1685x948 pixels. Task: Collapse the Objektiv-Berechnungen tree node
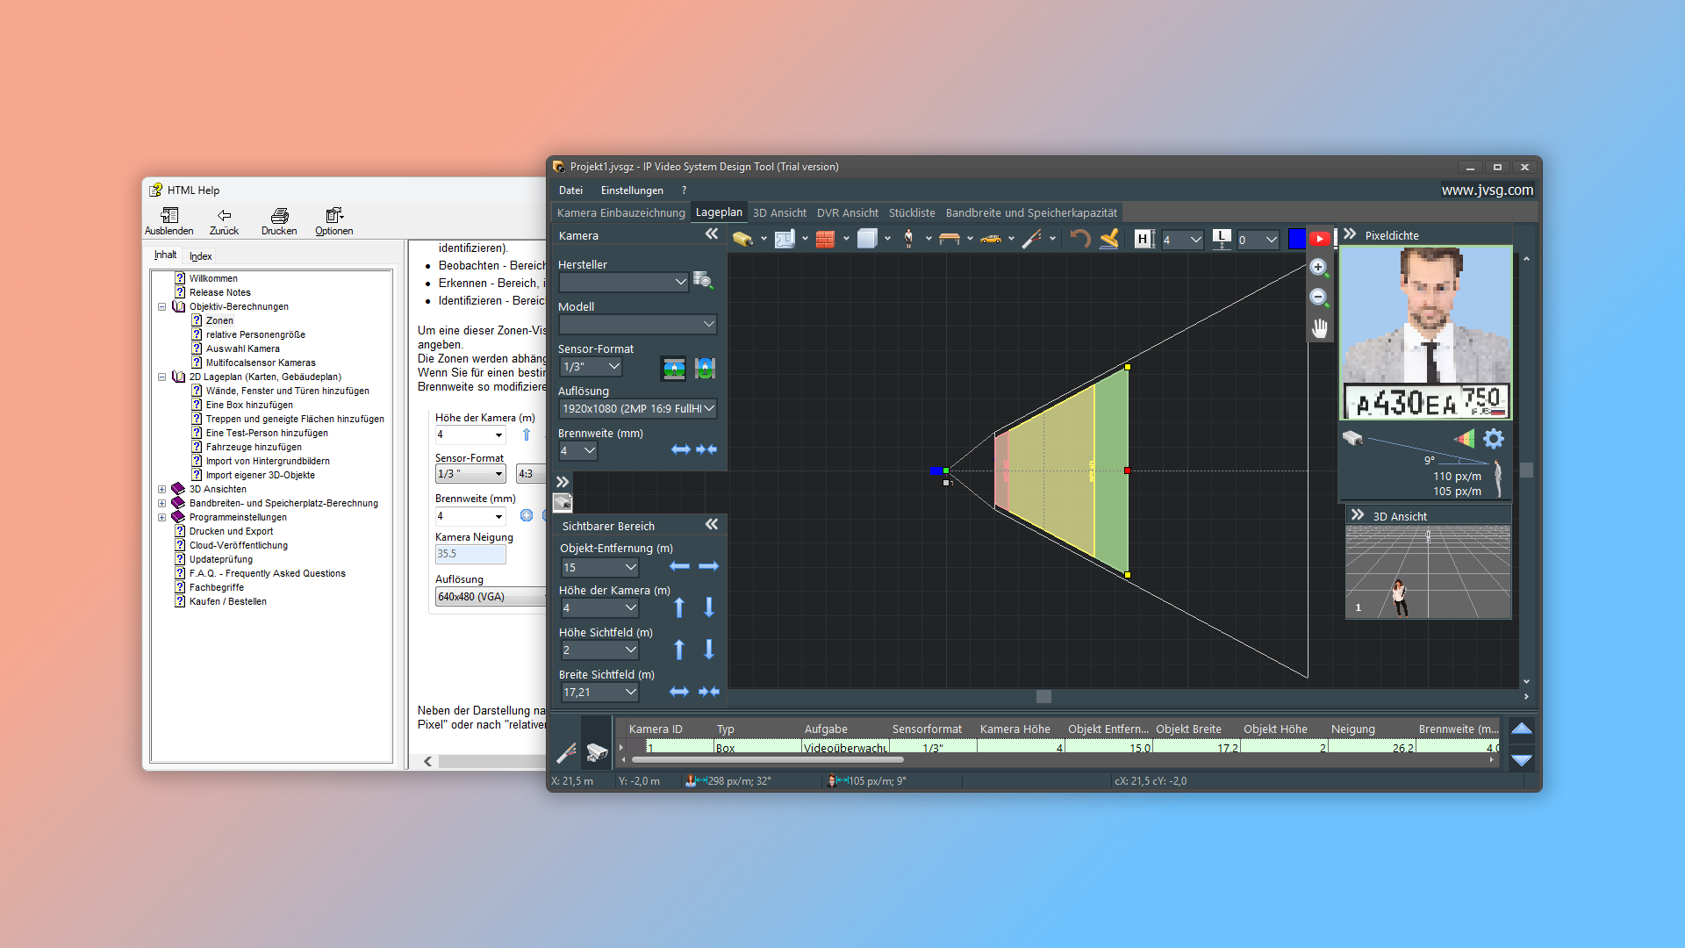point(161,306)
